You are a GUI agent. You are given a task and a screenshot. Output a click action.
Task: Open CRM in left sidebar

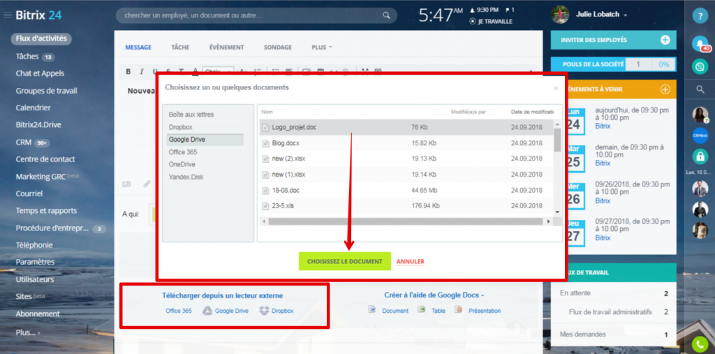[24, 142]
